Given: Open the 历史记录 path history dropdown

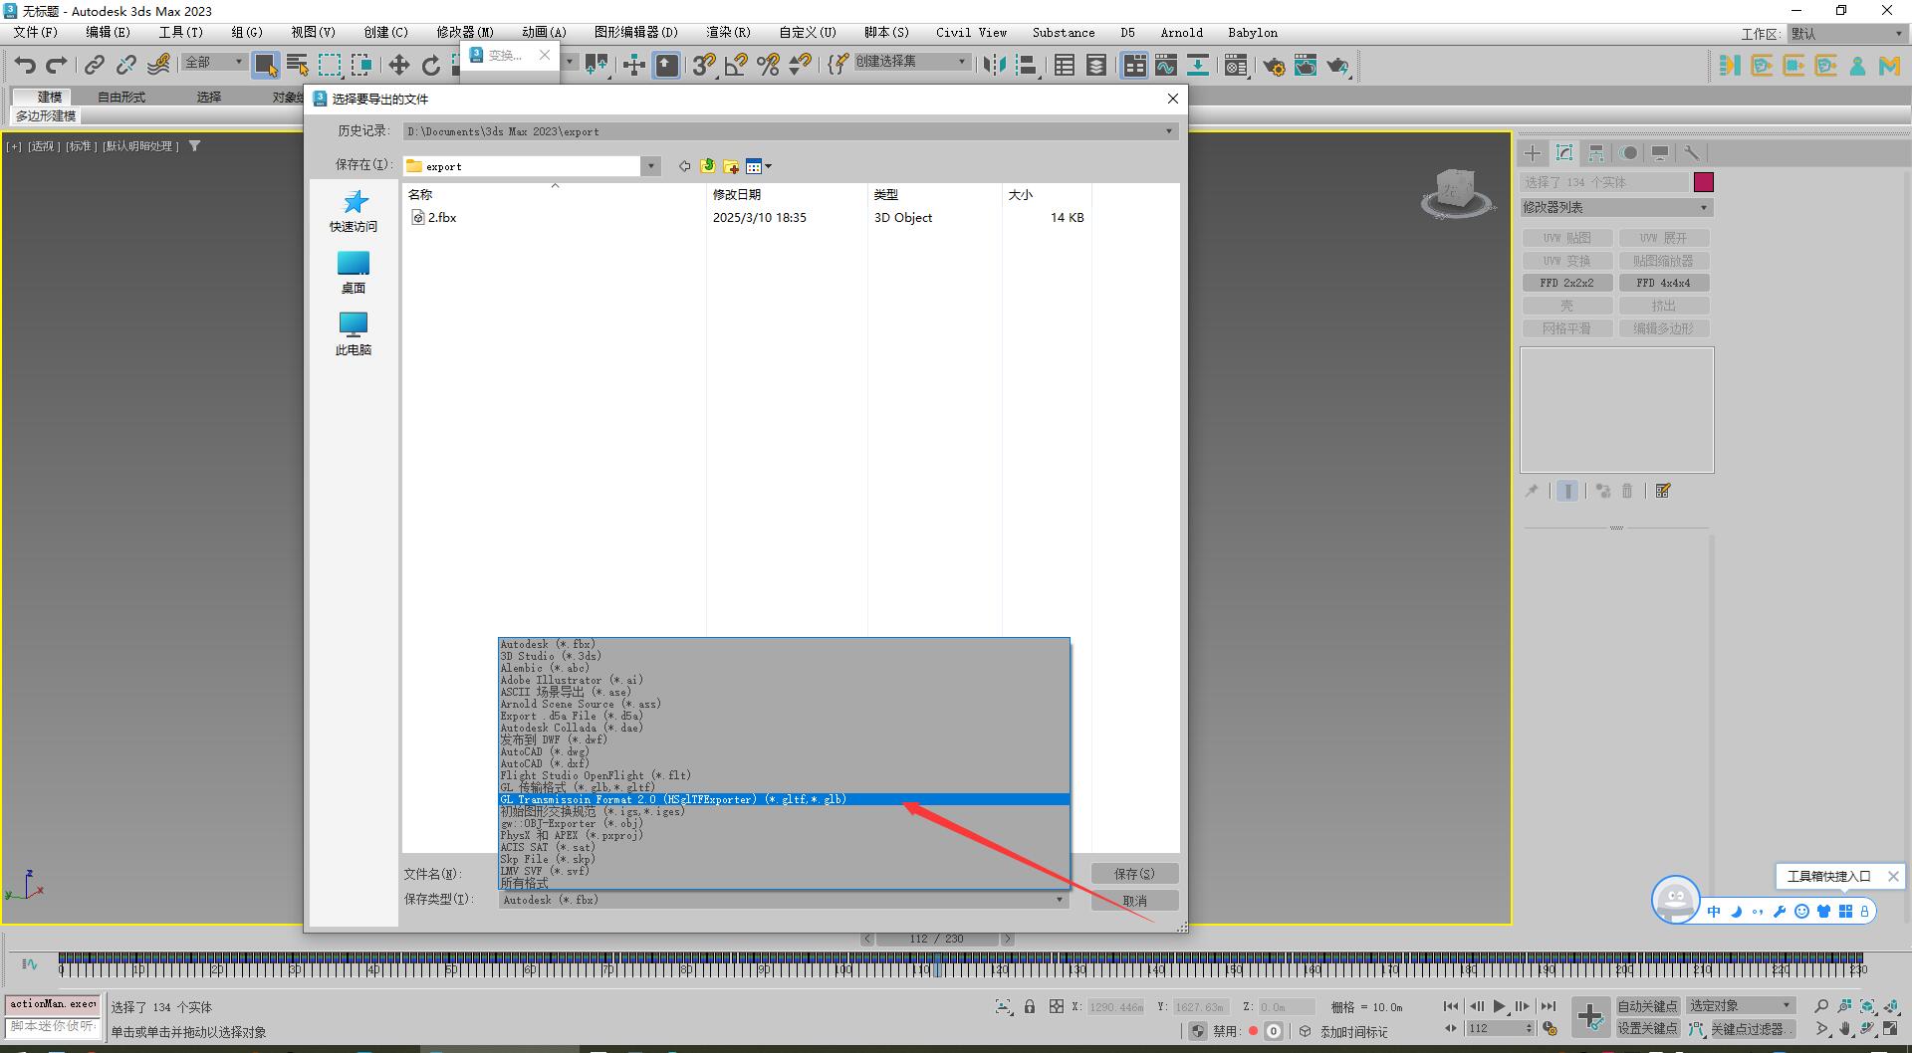Looking at the screenshot, I should pos(1168,131).
